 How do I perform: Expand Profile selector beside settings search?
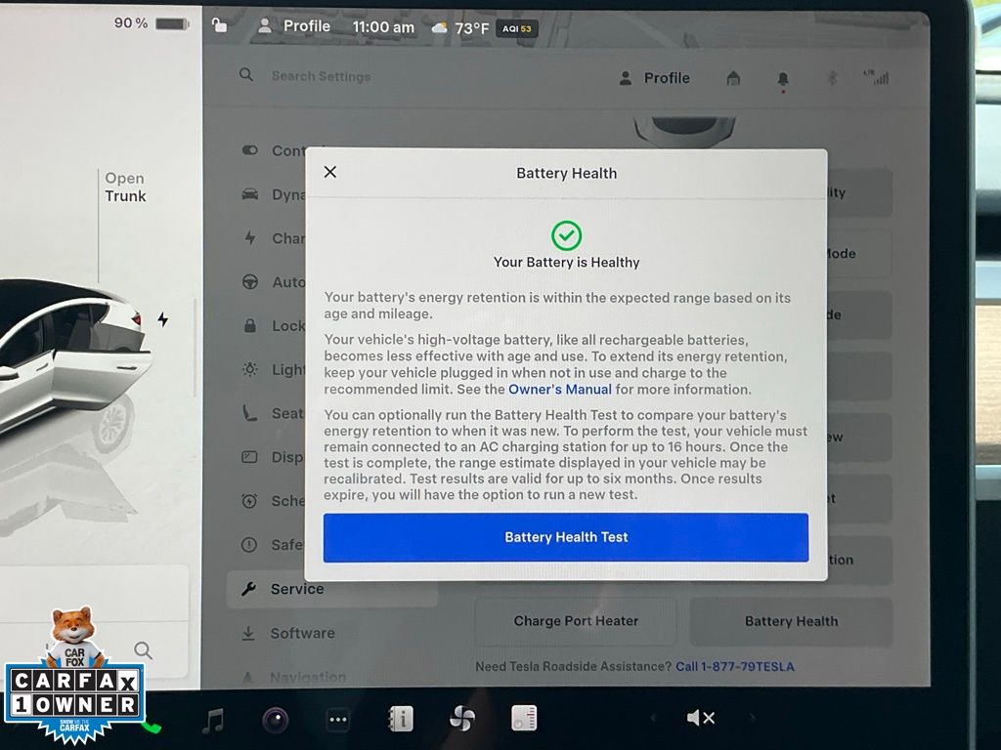pyautogui.click(x=655, y=78)
